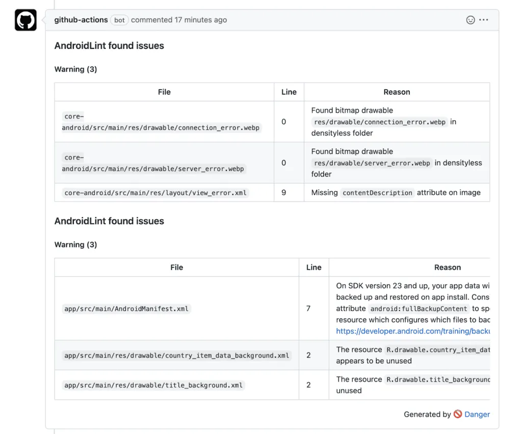Select the connection_error.webp file path cell
Screen dimensions: 522x434
161,122
